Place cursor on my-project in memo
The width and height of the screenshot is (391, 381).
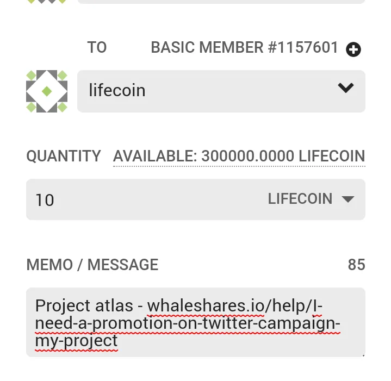click(x=76, y=341)
